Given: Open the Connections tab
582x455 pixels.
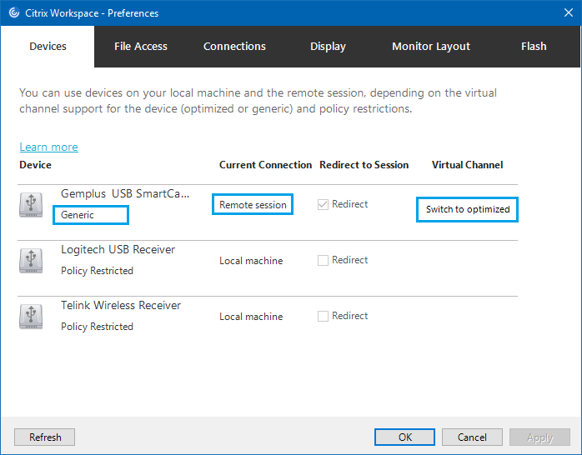Looking at the screenshot, I should tap(234, 47).
